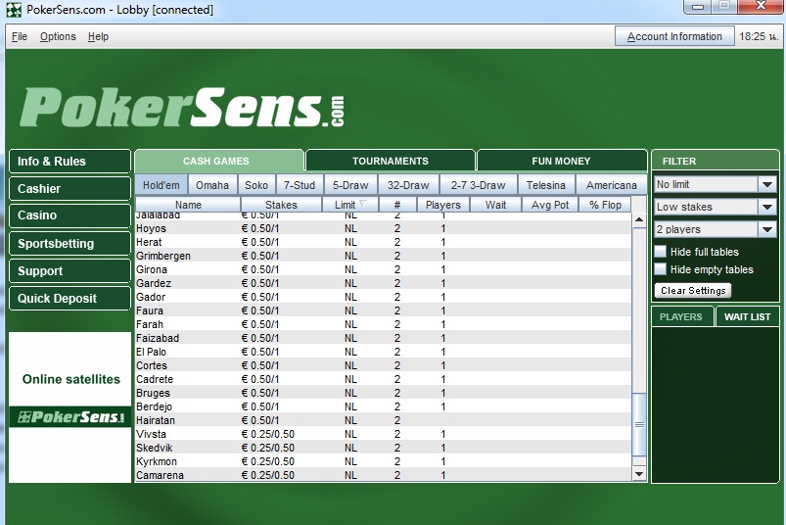The width and height of the screenshot is (786, 525).
Task: Select the Grimbergen table row
Action: click(383, 256)
